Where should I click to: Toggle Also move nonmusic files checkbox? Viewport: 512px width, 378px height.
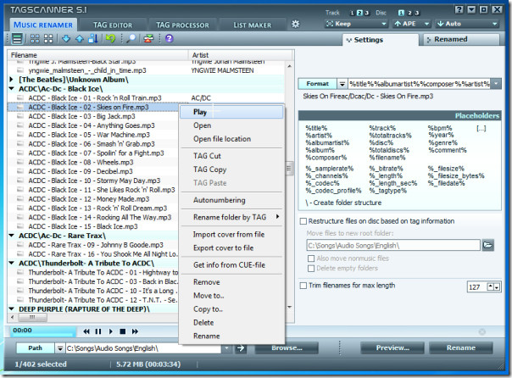[311, 258]
